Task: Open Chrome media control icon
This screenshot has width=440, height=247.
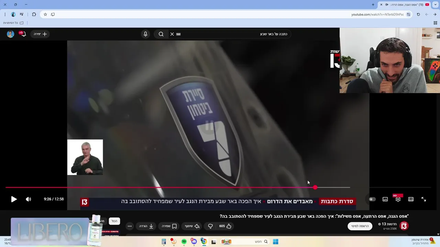Action: pyautogui.click(x=22, y=14)
